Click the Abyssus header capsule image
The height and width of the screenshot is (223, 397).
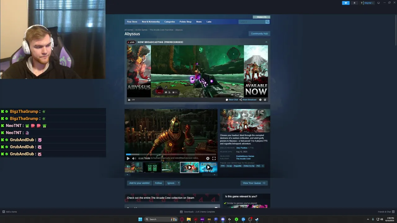click(245, 121)
